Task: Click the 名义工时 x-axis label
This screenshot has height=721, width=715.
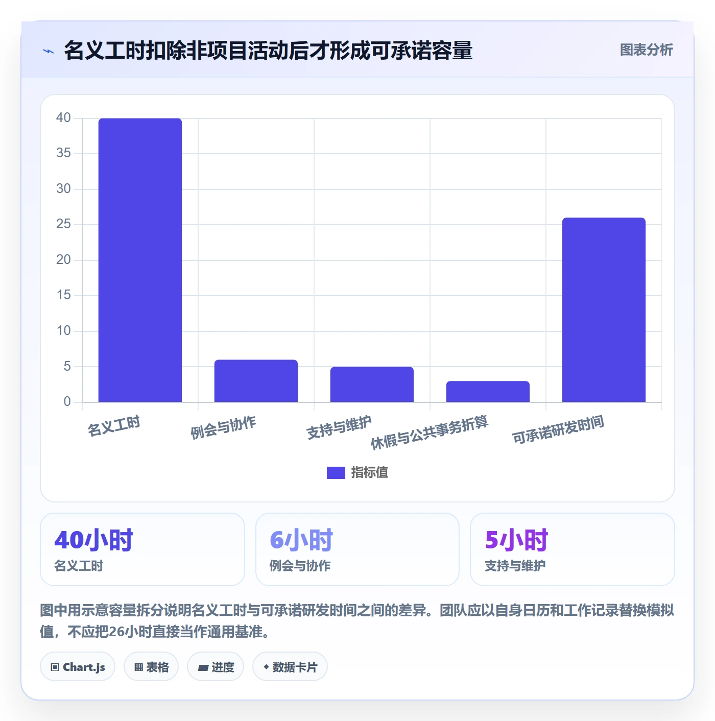Action: [x=114, y=426]
